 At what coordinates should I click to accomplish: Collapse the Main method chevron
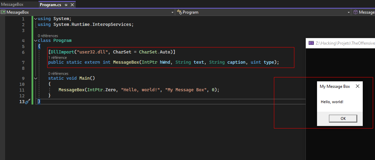point(36,78)
